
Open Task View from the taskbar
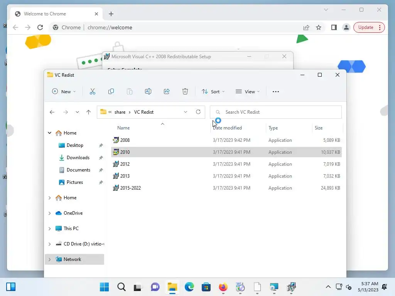point(138,287)
